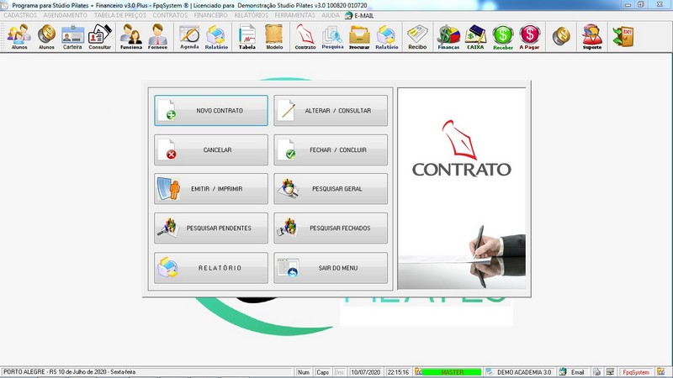Click the Contrato pen toolbar icon
The width and height of the screenshot is (673, 378).
tap(305, 37)
